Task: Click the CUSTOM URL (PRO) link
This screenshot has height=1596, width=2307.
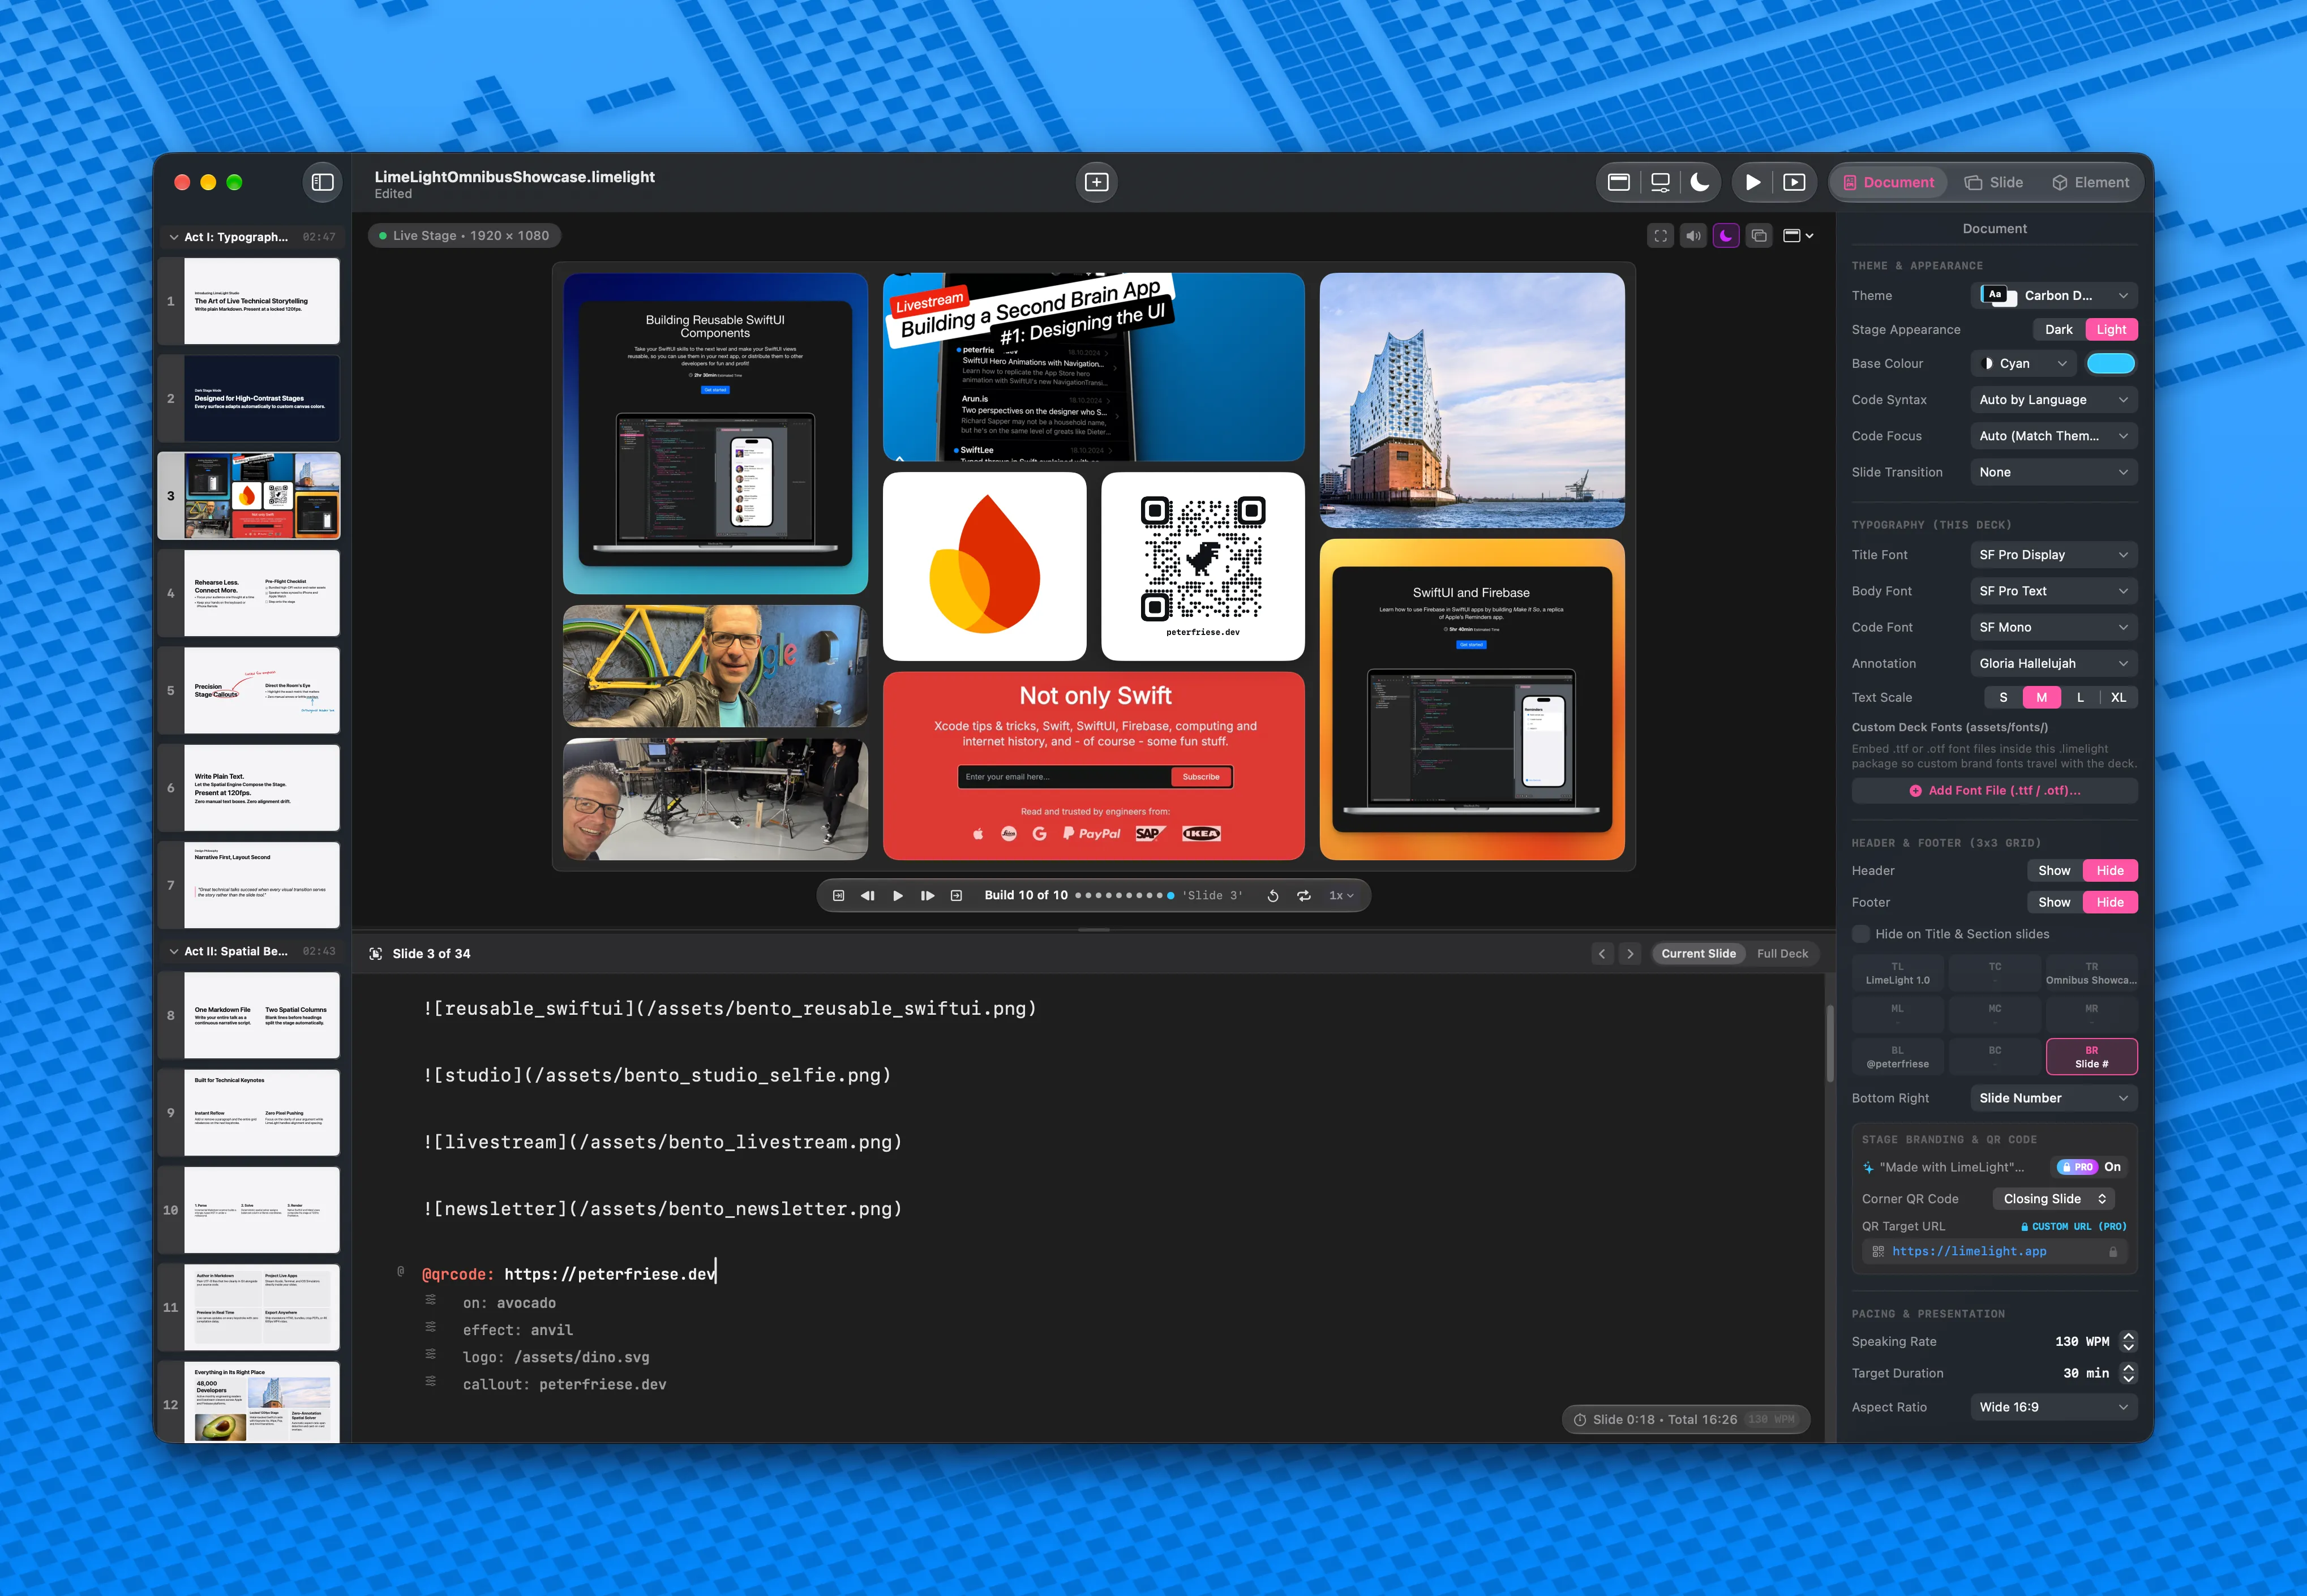Action: coord(2073,1227)
